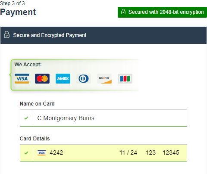207x174 pixels.
Task: Click the We Accept label
Action: [28, 65]
